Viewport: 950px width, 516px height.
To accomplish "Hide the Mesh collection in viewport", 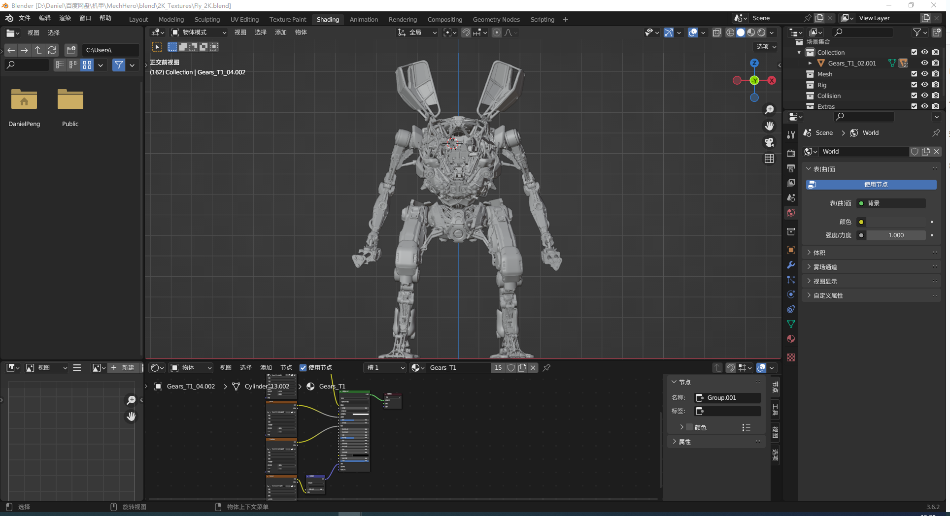I will (x=925, y=74).
